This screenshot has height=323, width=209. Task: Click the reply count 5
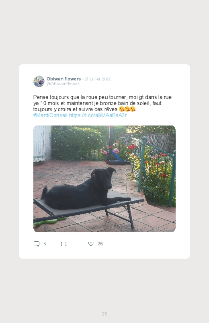45,244
